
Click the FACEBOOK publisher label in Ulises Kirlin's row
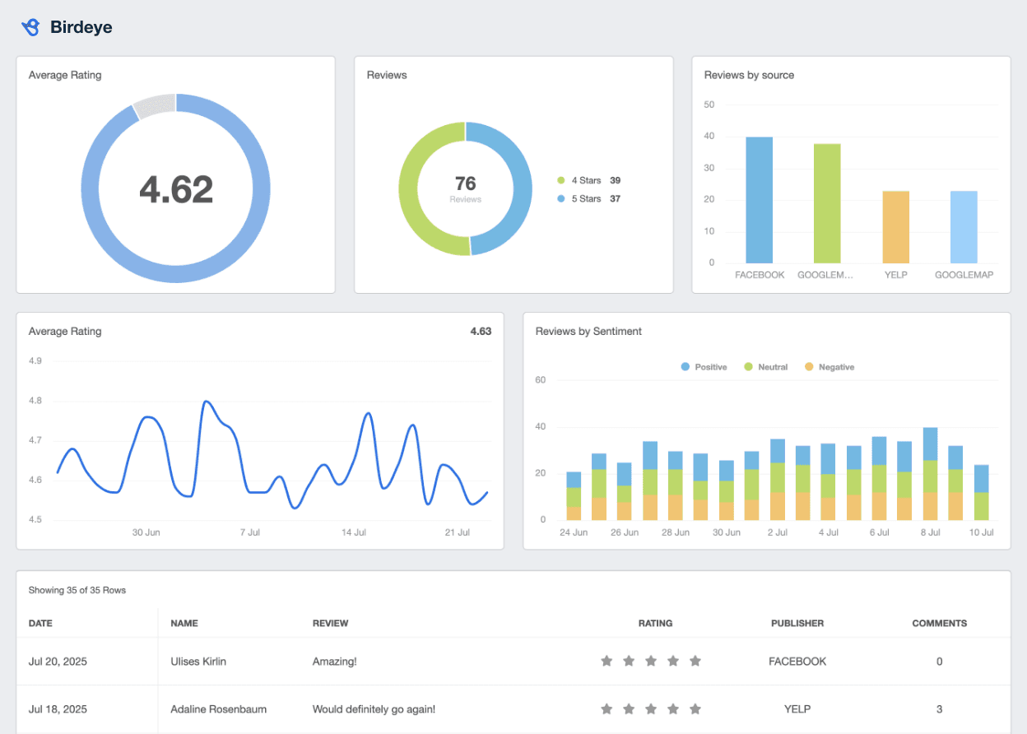(x=797, y=661)
